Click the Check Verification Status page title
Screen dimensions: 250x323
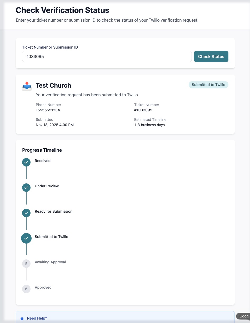coord(62,10)
